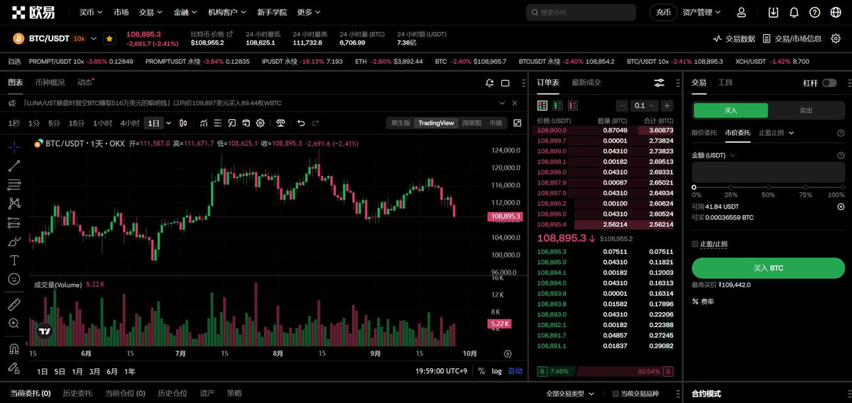852x403 pixels.
Task: Lock all drawing tools
Action: [14, 368]
